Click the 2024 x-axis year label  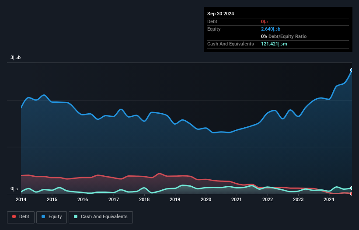(329, 200)
